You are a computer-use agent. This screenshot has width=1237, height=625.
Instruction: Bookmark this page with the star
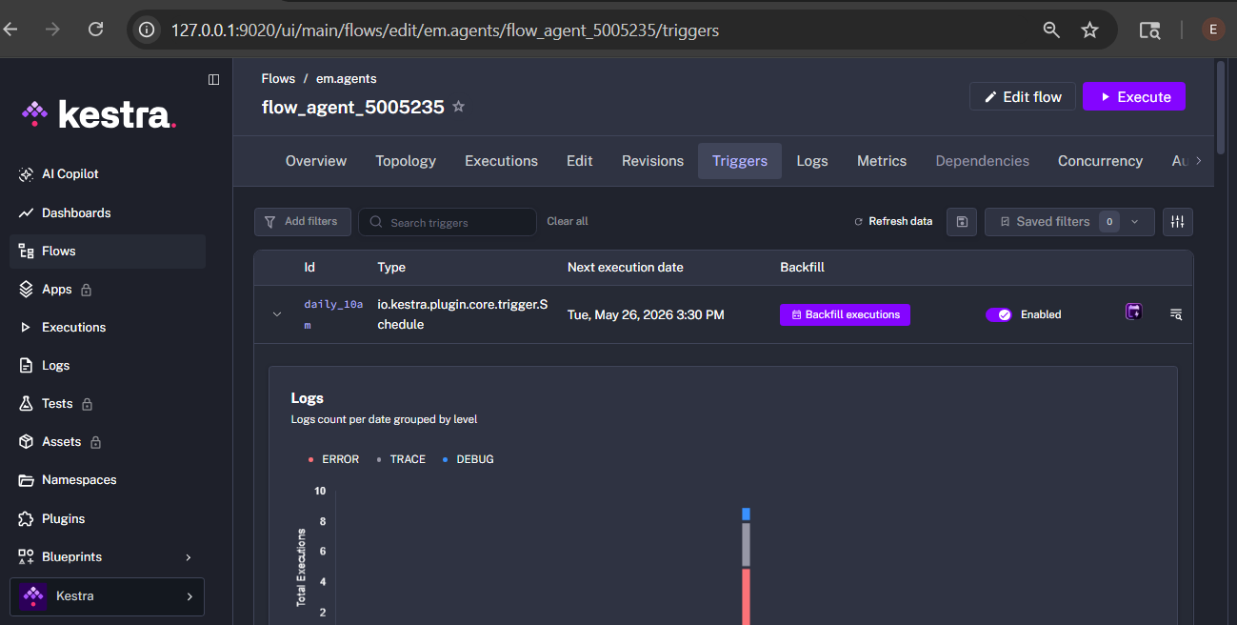point(1090,30)
